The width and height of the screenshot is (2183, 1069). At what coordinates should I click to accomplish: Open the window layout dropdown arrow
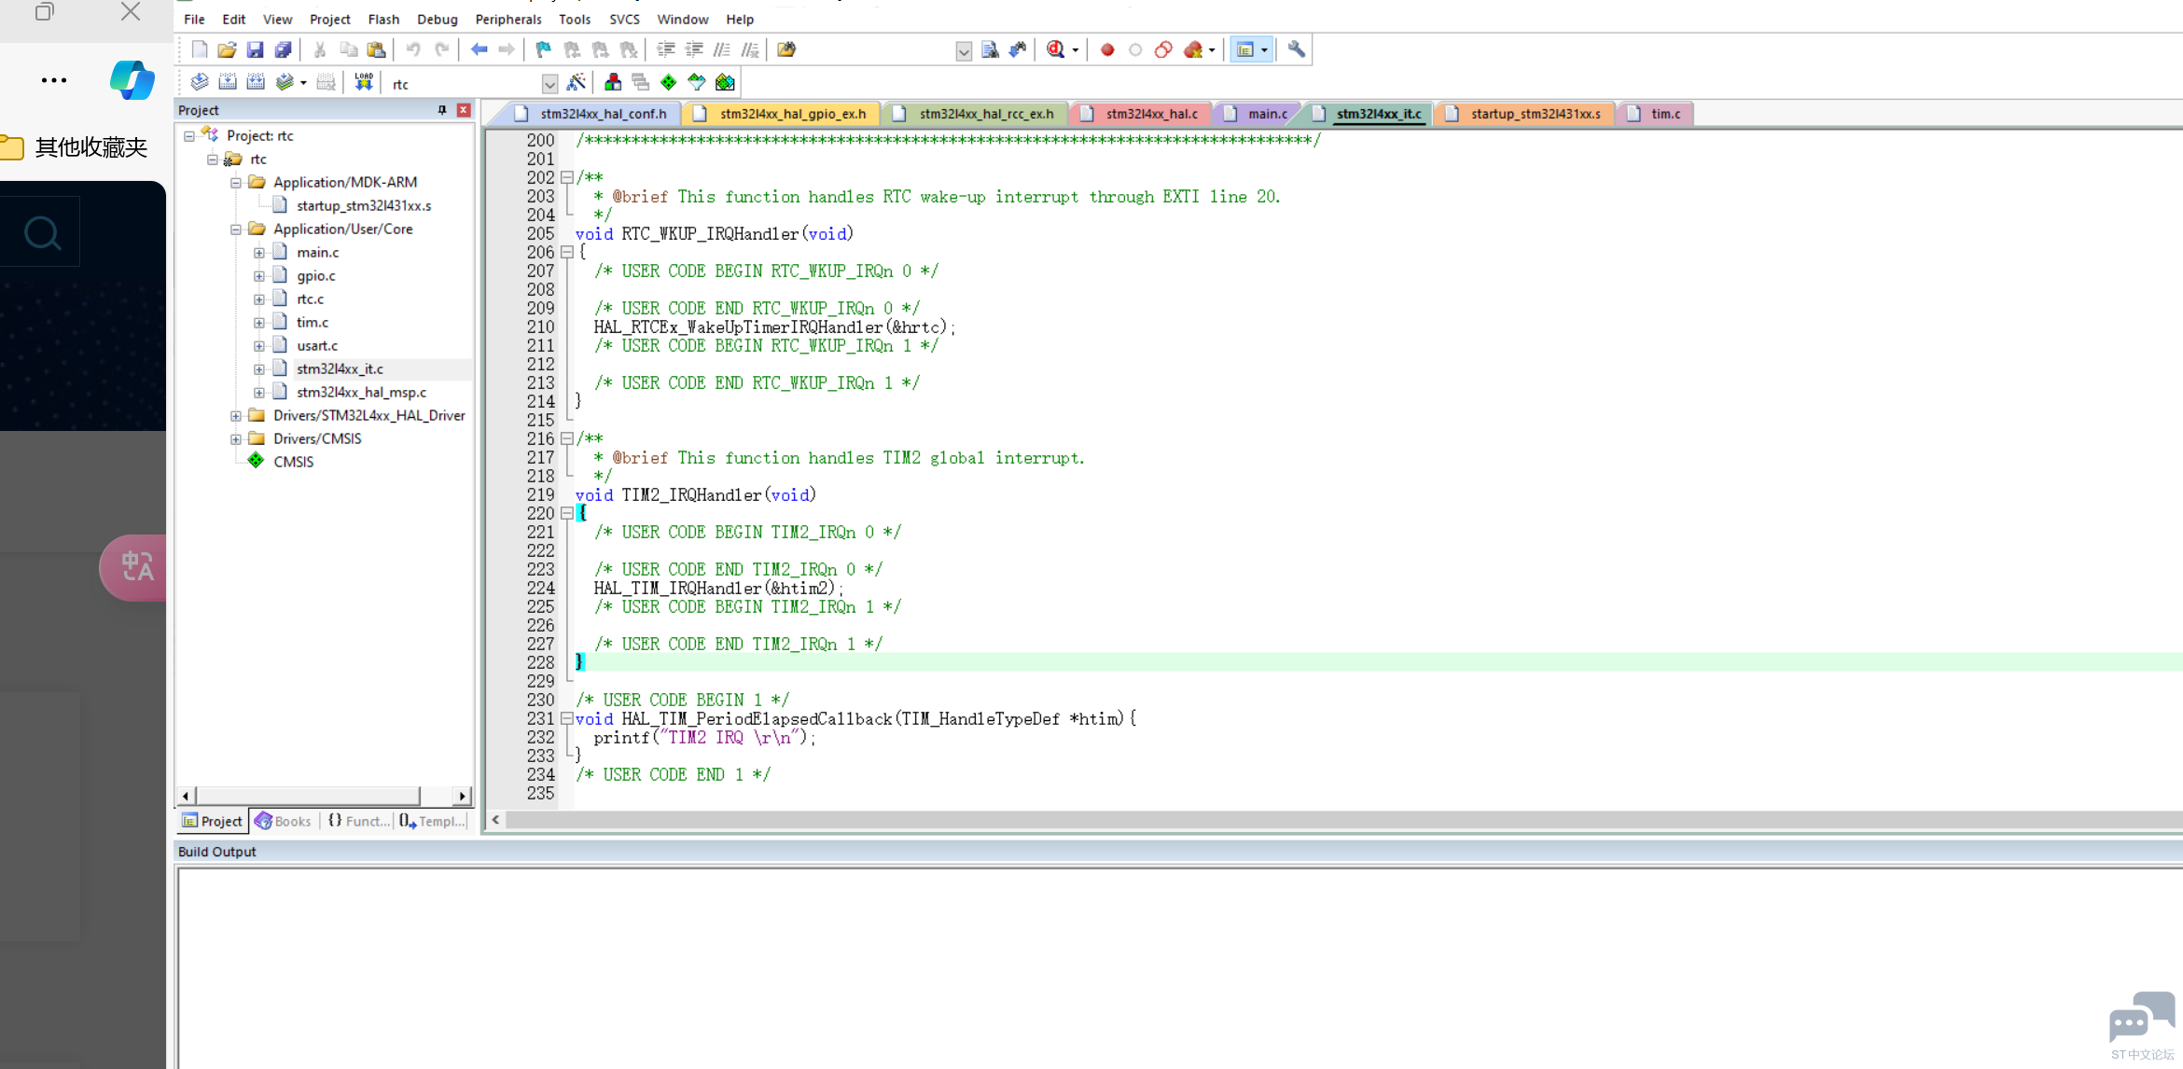click(x=1264, y=50)
